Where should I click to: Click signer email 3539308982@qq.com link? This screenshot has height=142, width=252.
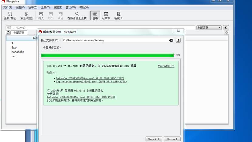coord(115,66)
